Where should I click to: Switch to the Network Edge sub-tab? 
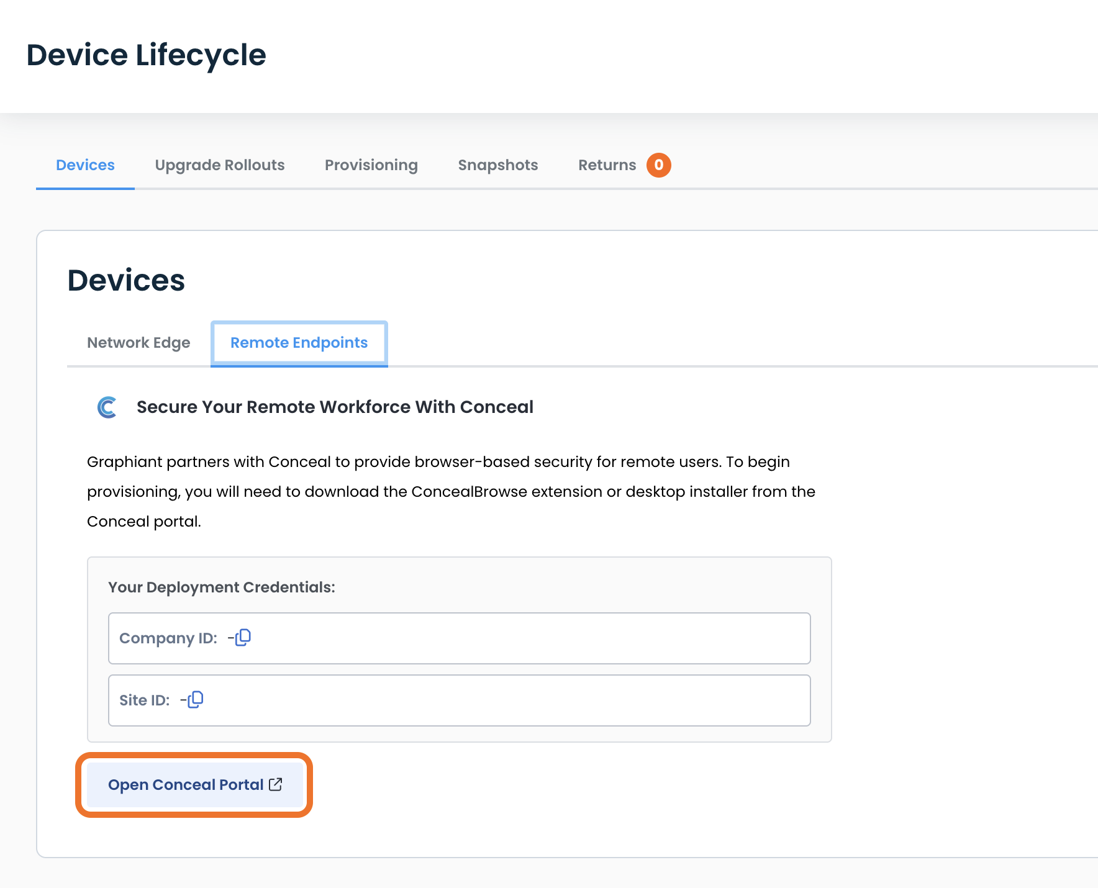coord(138,343)
